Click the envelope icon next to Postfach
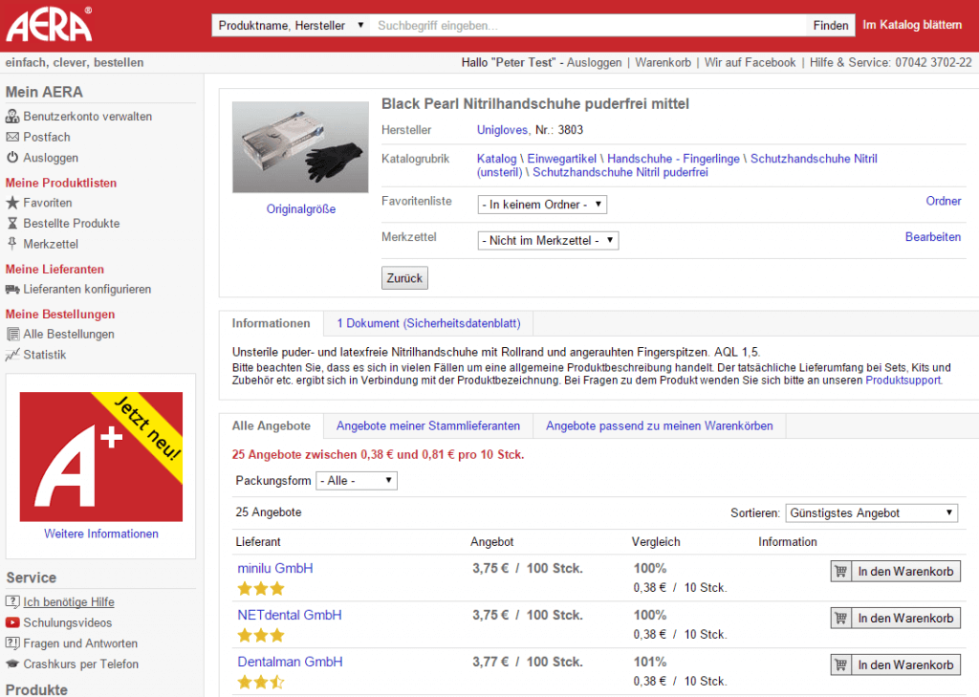 click(12, 138)
